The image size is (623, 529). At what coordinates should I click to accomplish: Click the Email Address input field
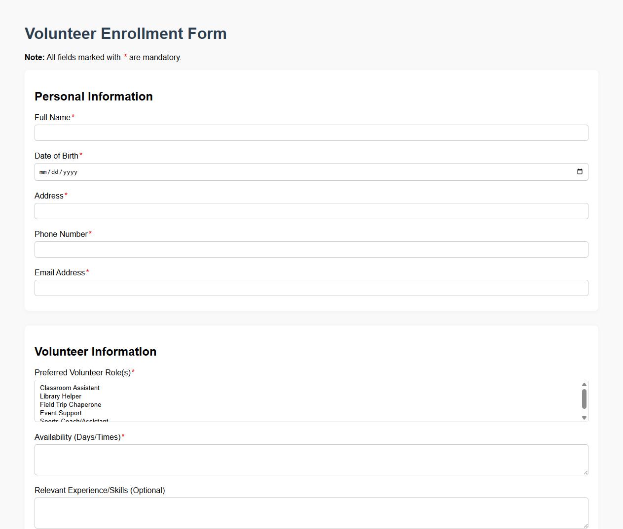pos(311,288)
